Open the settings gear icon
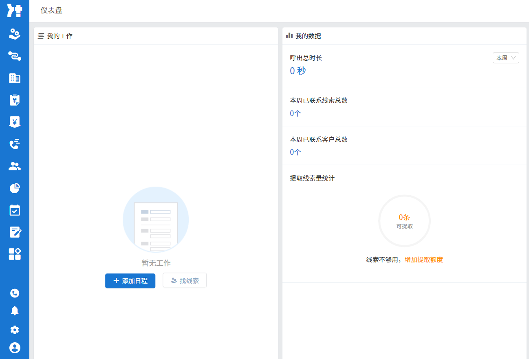The width and height of the screenshot is (529, 359). (x=15, y=330)
